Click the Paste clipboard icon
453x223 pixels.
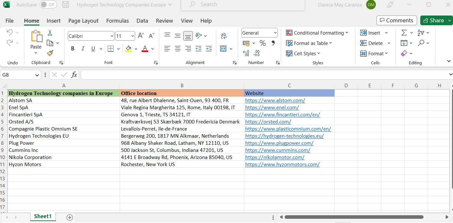(x=36, y=36)
